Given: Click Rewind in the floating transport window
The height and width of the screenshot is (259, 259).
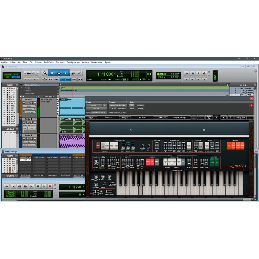Looking at the screenshot, I should [x=19, y=186].
